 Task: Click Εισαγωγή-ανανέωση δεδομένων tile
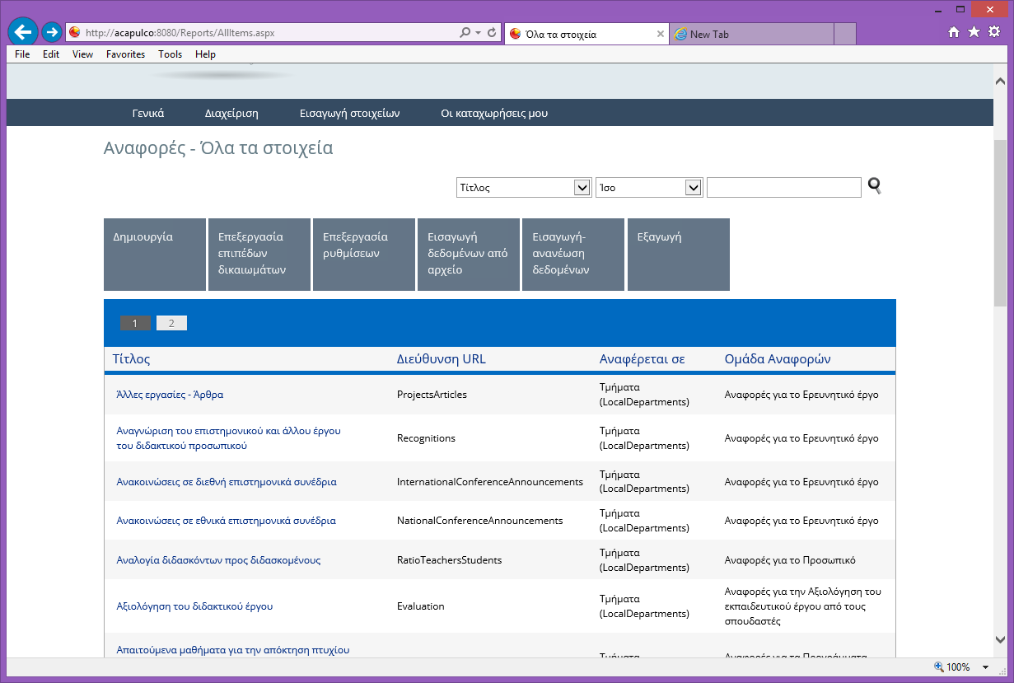pyautogui.click(x=572, y=255)
